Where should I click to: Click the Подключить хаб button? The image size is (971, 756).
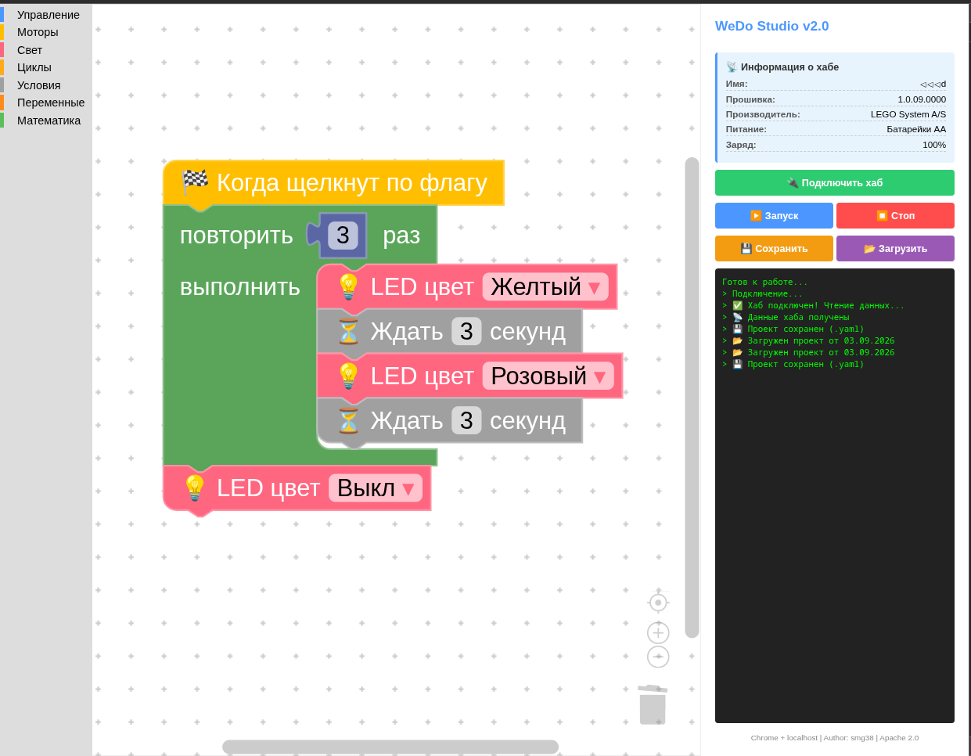pyautogui.click(x=835, y=183)
